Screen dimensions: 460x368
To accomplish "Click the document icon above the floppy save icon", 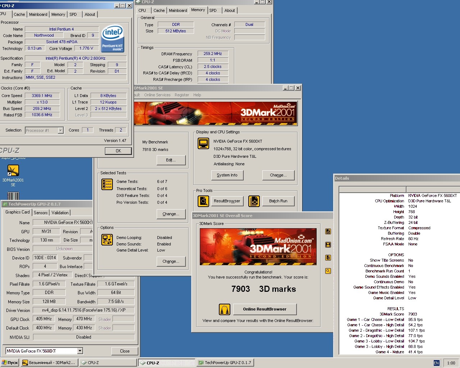I will [x=328, y=231].
